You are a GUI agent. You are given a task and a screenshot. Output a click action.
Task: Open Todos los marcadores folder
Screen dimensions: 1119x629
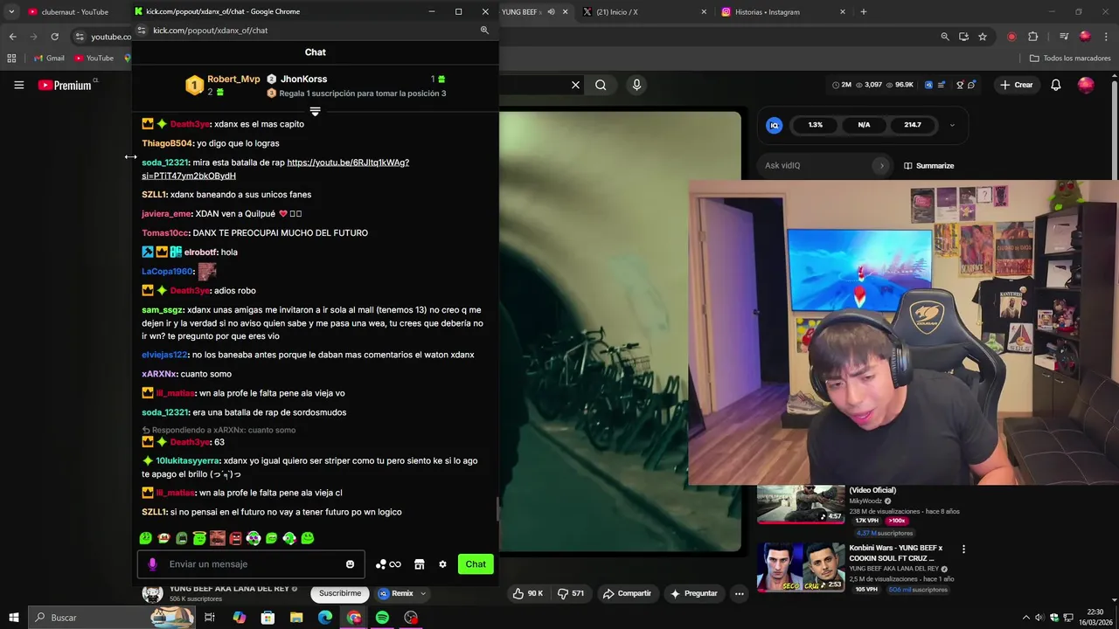point(1070,59)
